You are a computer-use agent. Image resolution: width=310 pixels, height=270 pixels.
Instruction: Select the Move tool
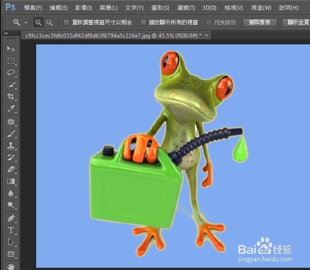(x=11, y=49)
